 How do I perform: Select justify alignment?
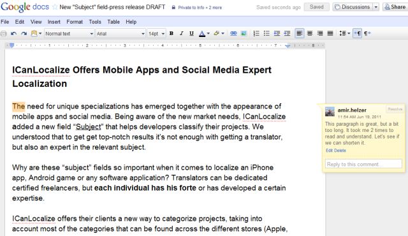pyautogui.click(x=330, y=33)
